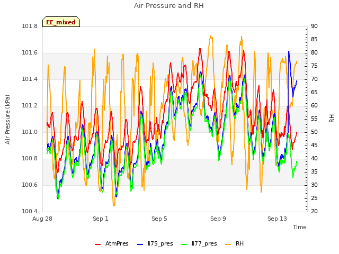
Task: Click the 101.4 pressure tick label
Action: [x=30, y=79]
